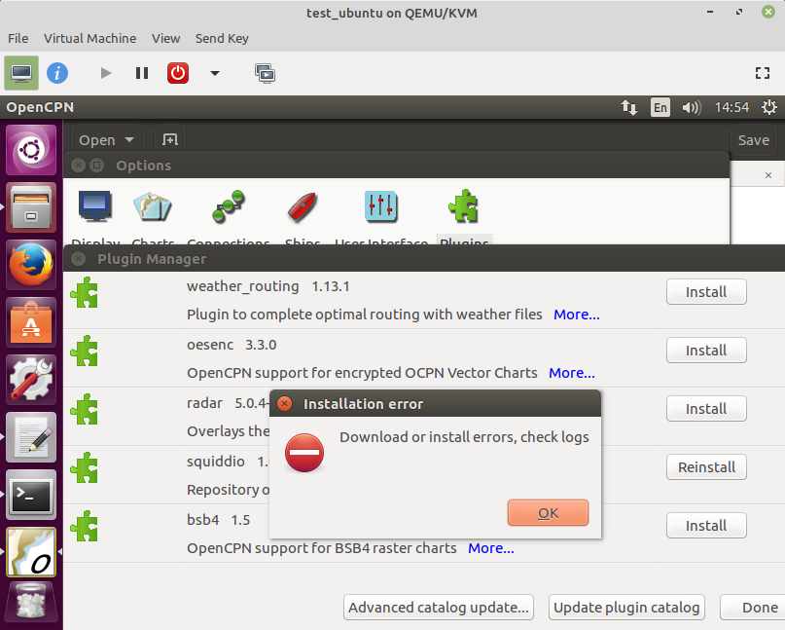Open the View menu
This screenshot has height=630, width=785.
(x=165, y=39)
